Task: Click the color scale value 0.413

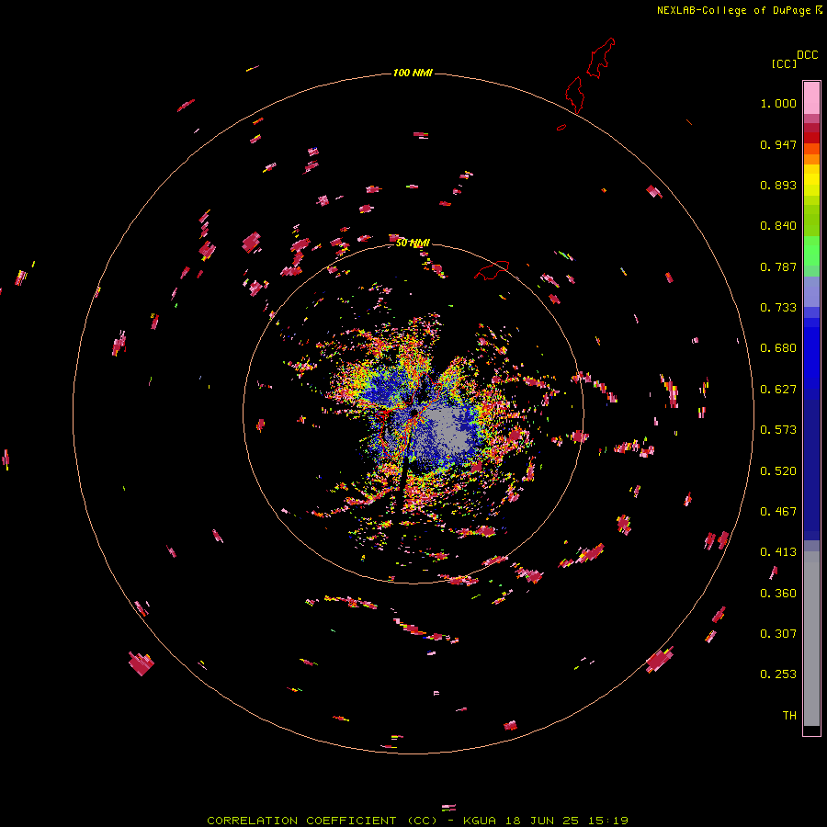Action: point(778,552)
